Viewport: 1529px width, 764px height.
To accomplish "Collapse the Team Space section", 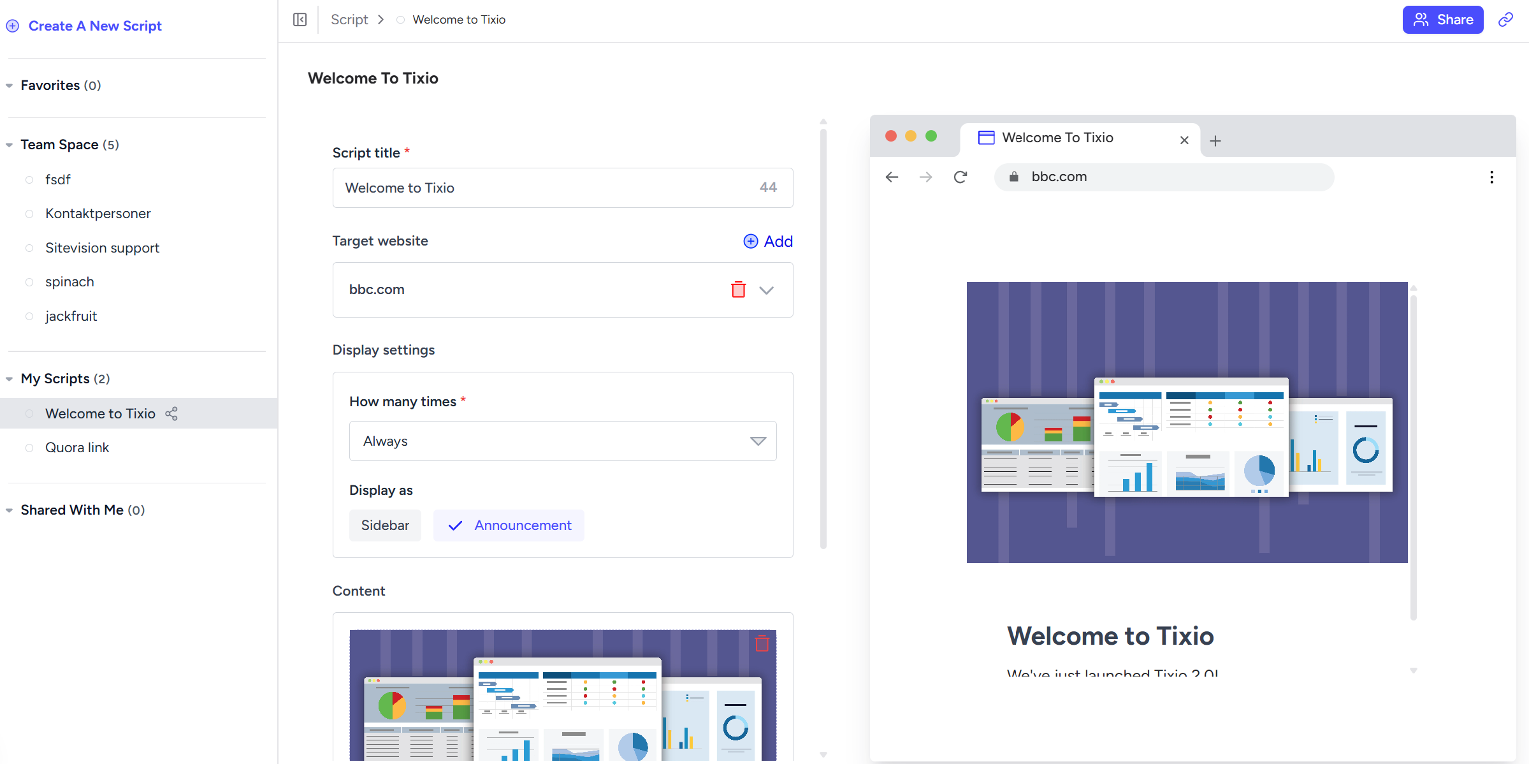I will (x=10, y=145).
